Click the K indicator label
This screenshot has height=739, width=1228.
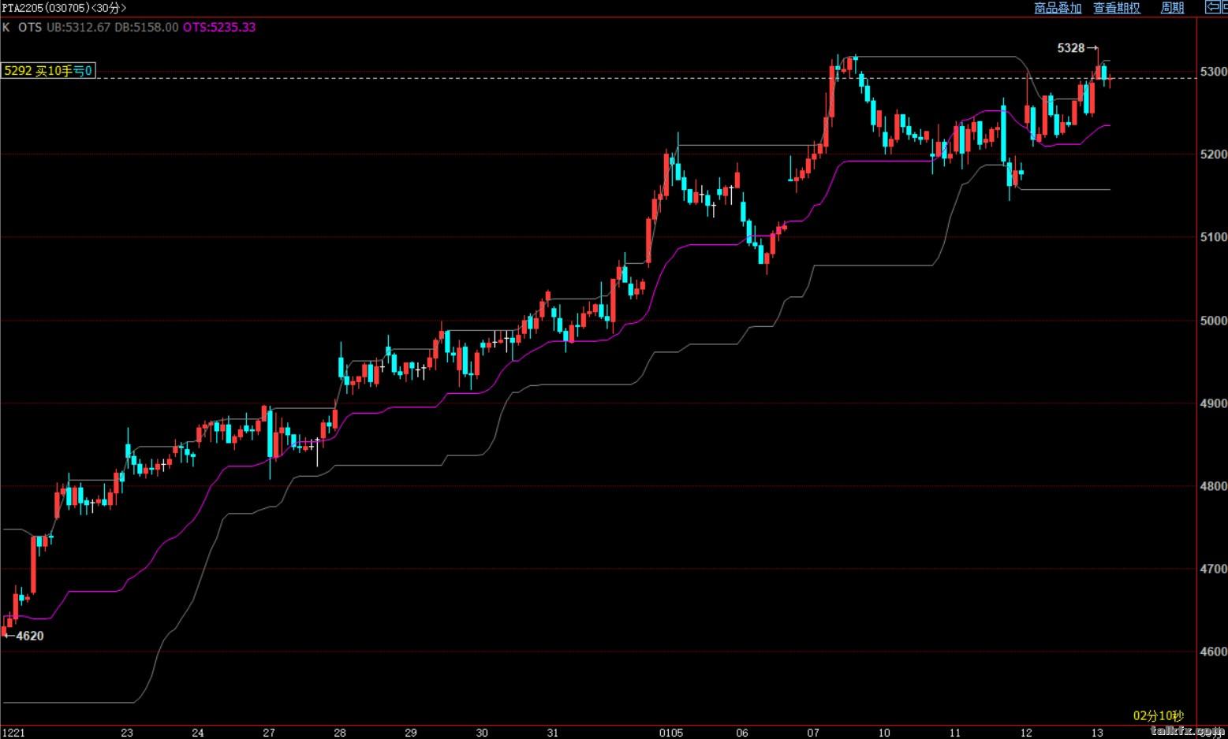(x=6, y=27)
